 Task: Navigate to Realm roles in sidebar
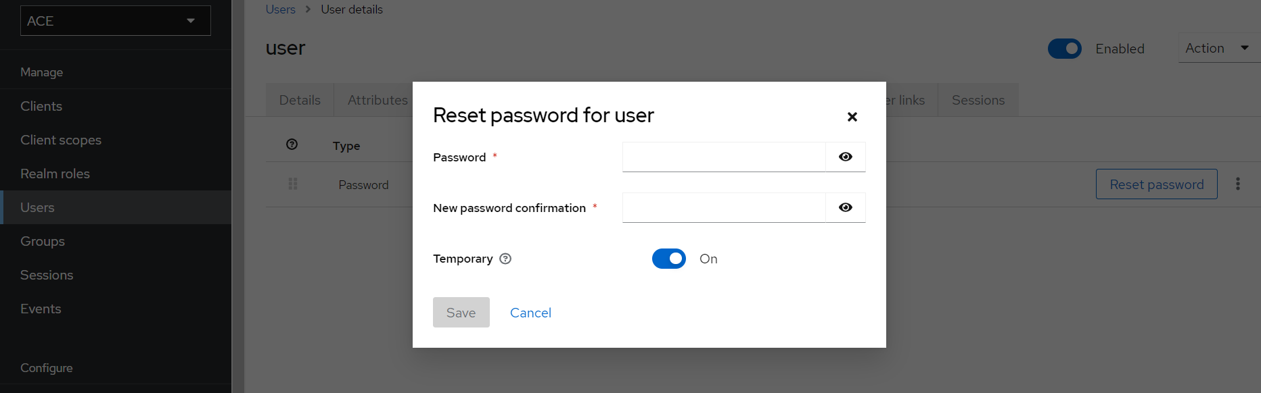[55, 174]
